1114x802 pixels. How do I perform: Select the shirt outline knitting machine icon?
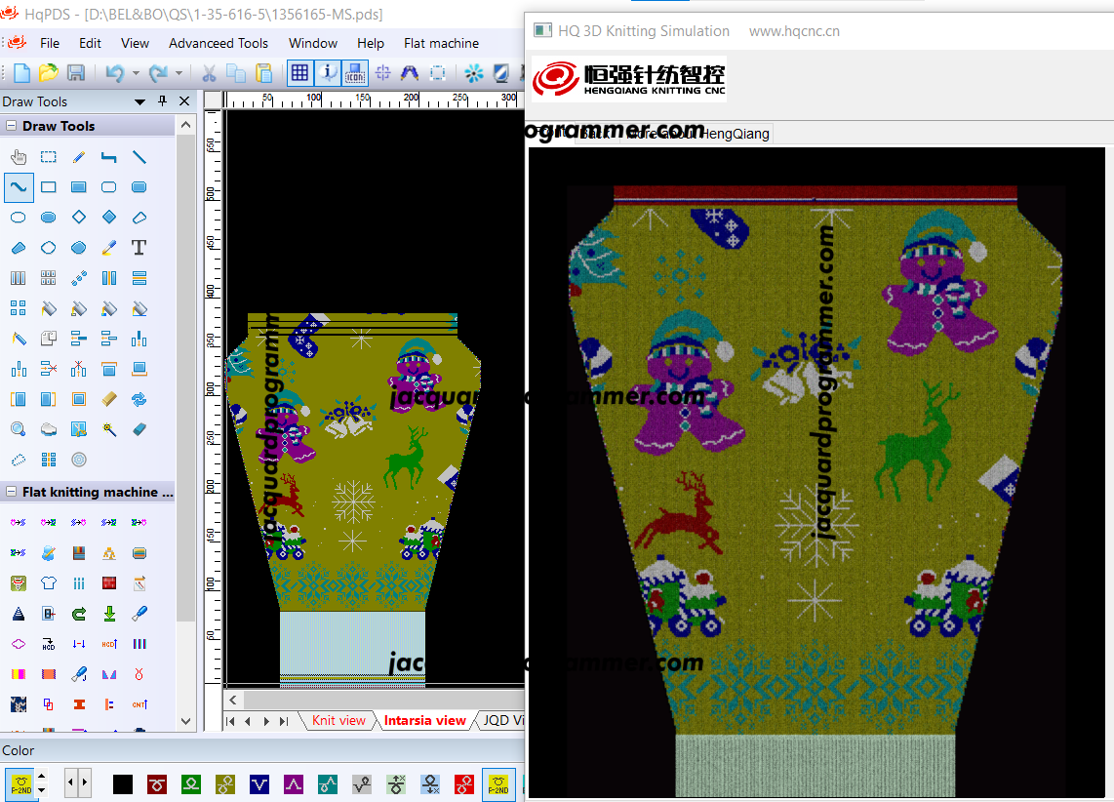[49, 583]
